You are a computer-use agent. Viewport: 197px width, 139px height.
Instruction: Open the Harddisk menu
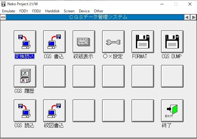pyautogui.click(x=52, y=11)
